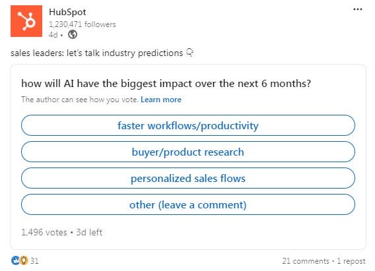Click the 1,230,471 followers text
This screenshot has height=271, width=375.
83,24
